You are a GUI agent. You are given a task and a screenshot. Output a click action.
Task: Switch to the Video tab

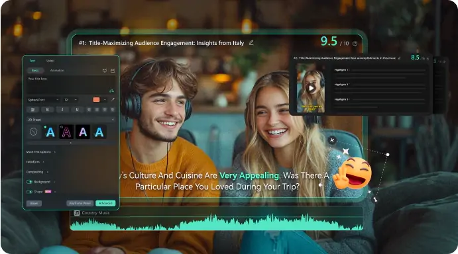pyautogui.click(x=50, y=61)
